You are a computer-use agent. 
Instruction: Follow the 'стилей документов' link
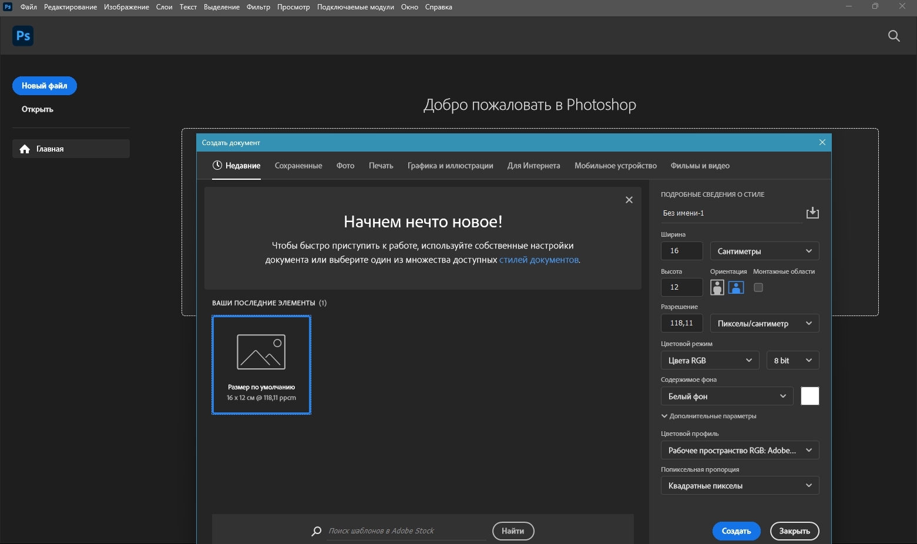539,260
